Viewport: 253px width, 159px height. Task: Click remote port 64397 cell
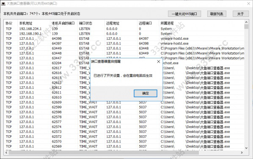point(143,38)
